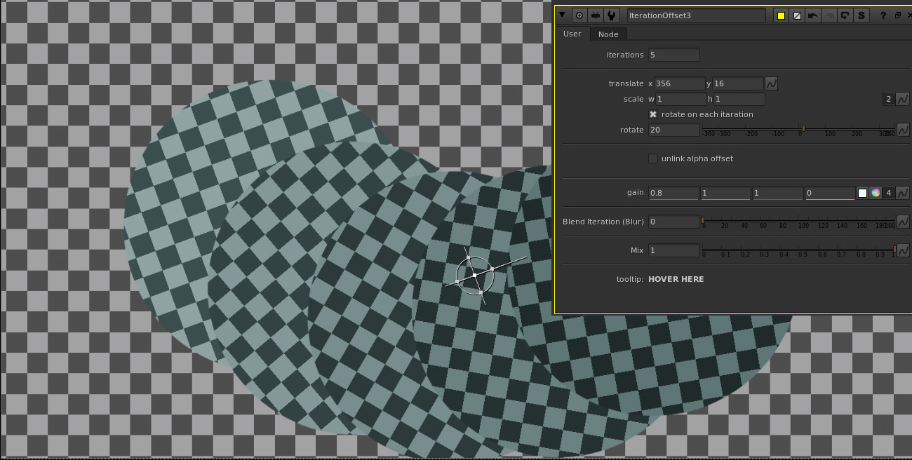The height and width of the screenshot is (460, 912).
Task: Click the iterations input field
Action: click(673, 55)
